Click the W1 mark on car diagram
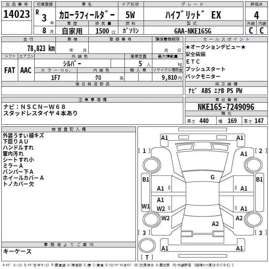This screenshot has width=269, height=269. [x=146, y=206]
